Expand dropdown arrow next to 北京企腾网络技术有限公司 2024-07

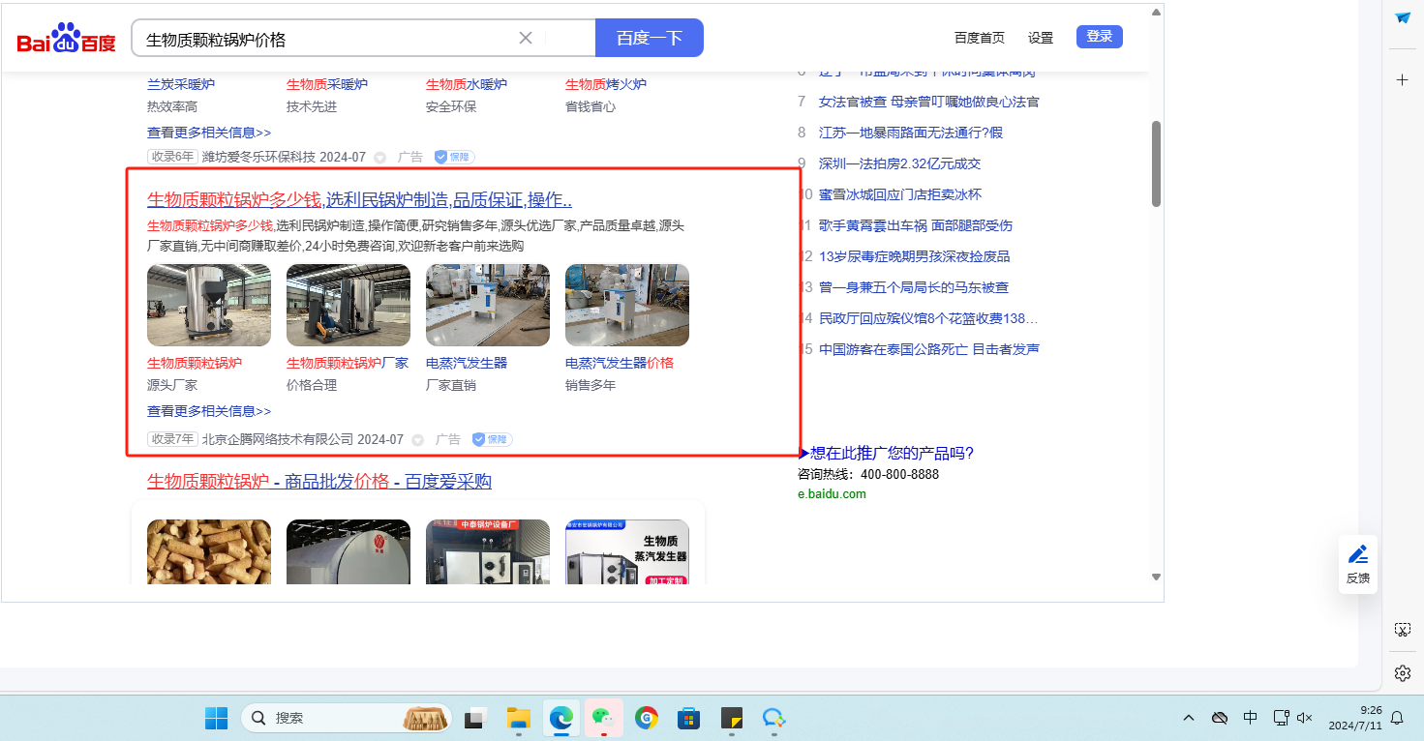click(x=418, y=440)
